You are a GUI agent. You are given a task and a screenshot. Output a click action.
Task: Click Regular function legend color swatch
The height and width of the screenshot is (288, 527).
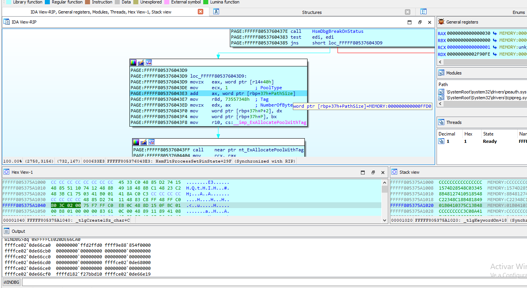(x=47, y=2)
